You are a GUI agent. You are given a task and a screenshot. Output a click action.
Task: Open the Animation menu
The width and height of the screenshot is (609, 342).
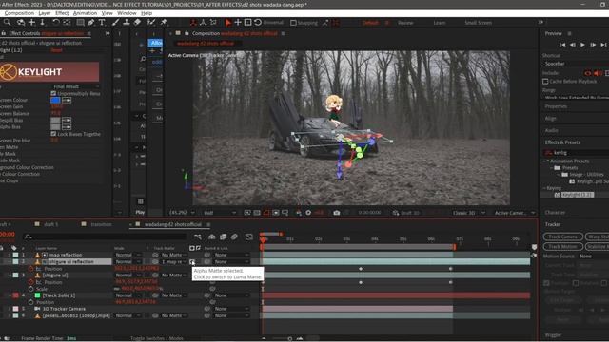coord(85,13)
